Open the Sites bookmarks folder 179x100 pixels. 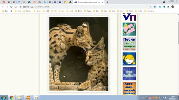tap(70, 11)
